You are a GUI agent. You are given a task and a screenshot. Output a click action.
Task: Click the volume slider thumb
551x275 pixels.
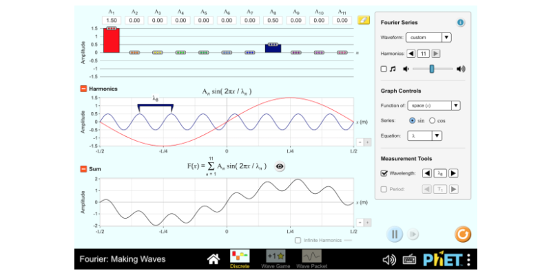[x=432, y=69]
